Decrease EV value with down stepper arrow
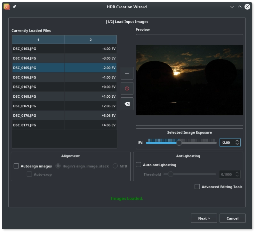Screen dimensions: 256x233 pos(237,144)
